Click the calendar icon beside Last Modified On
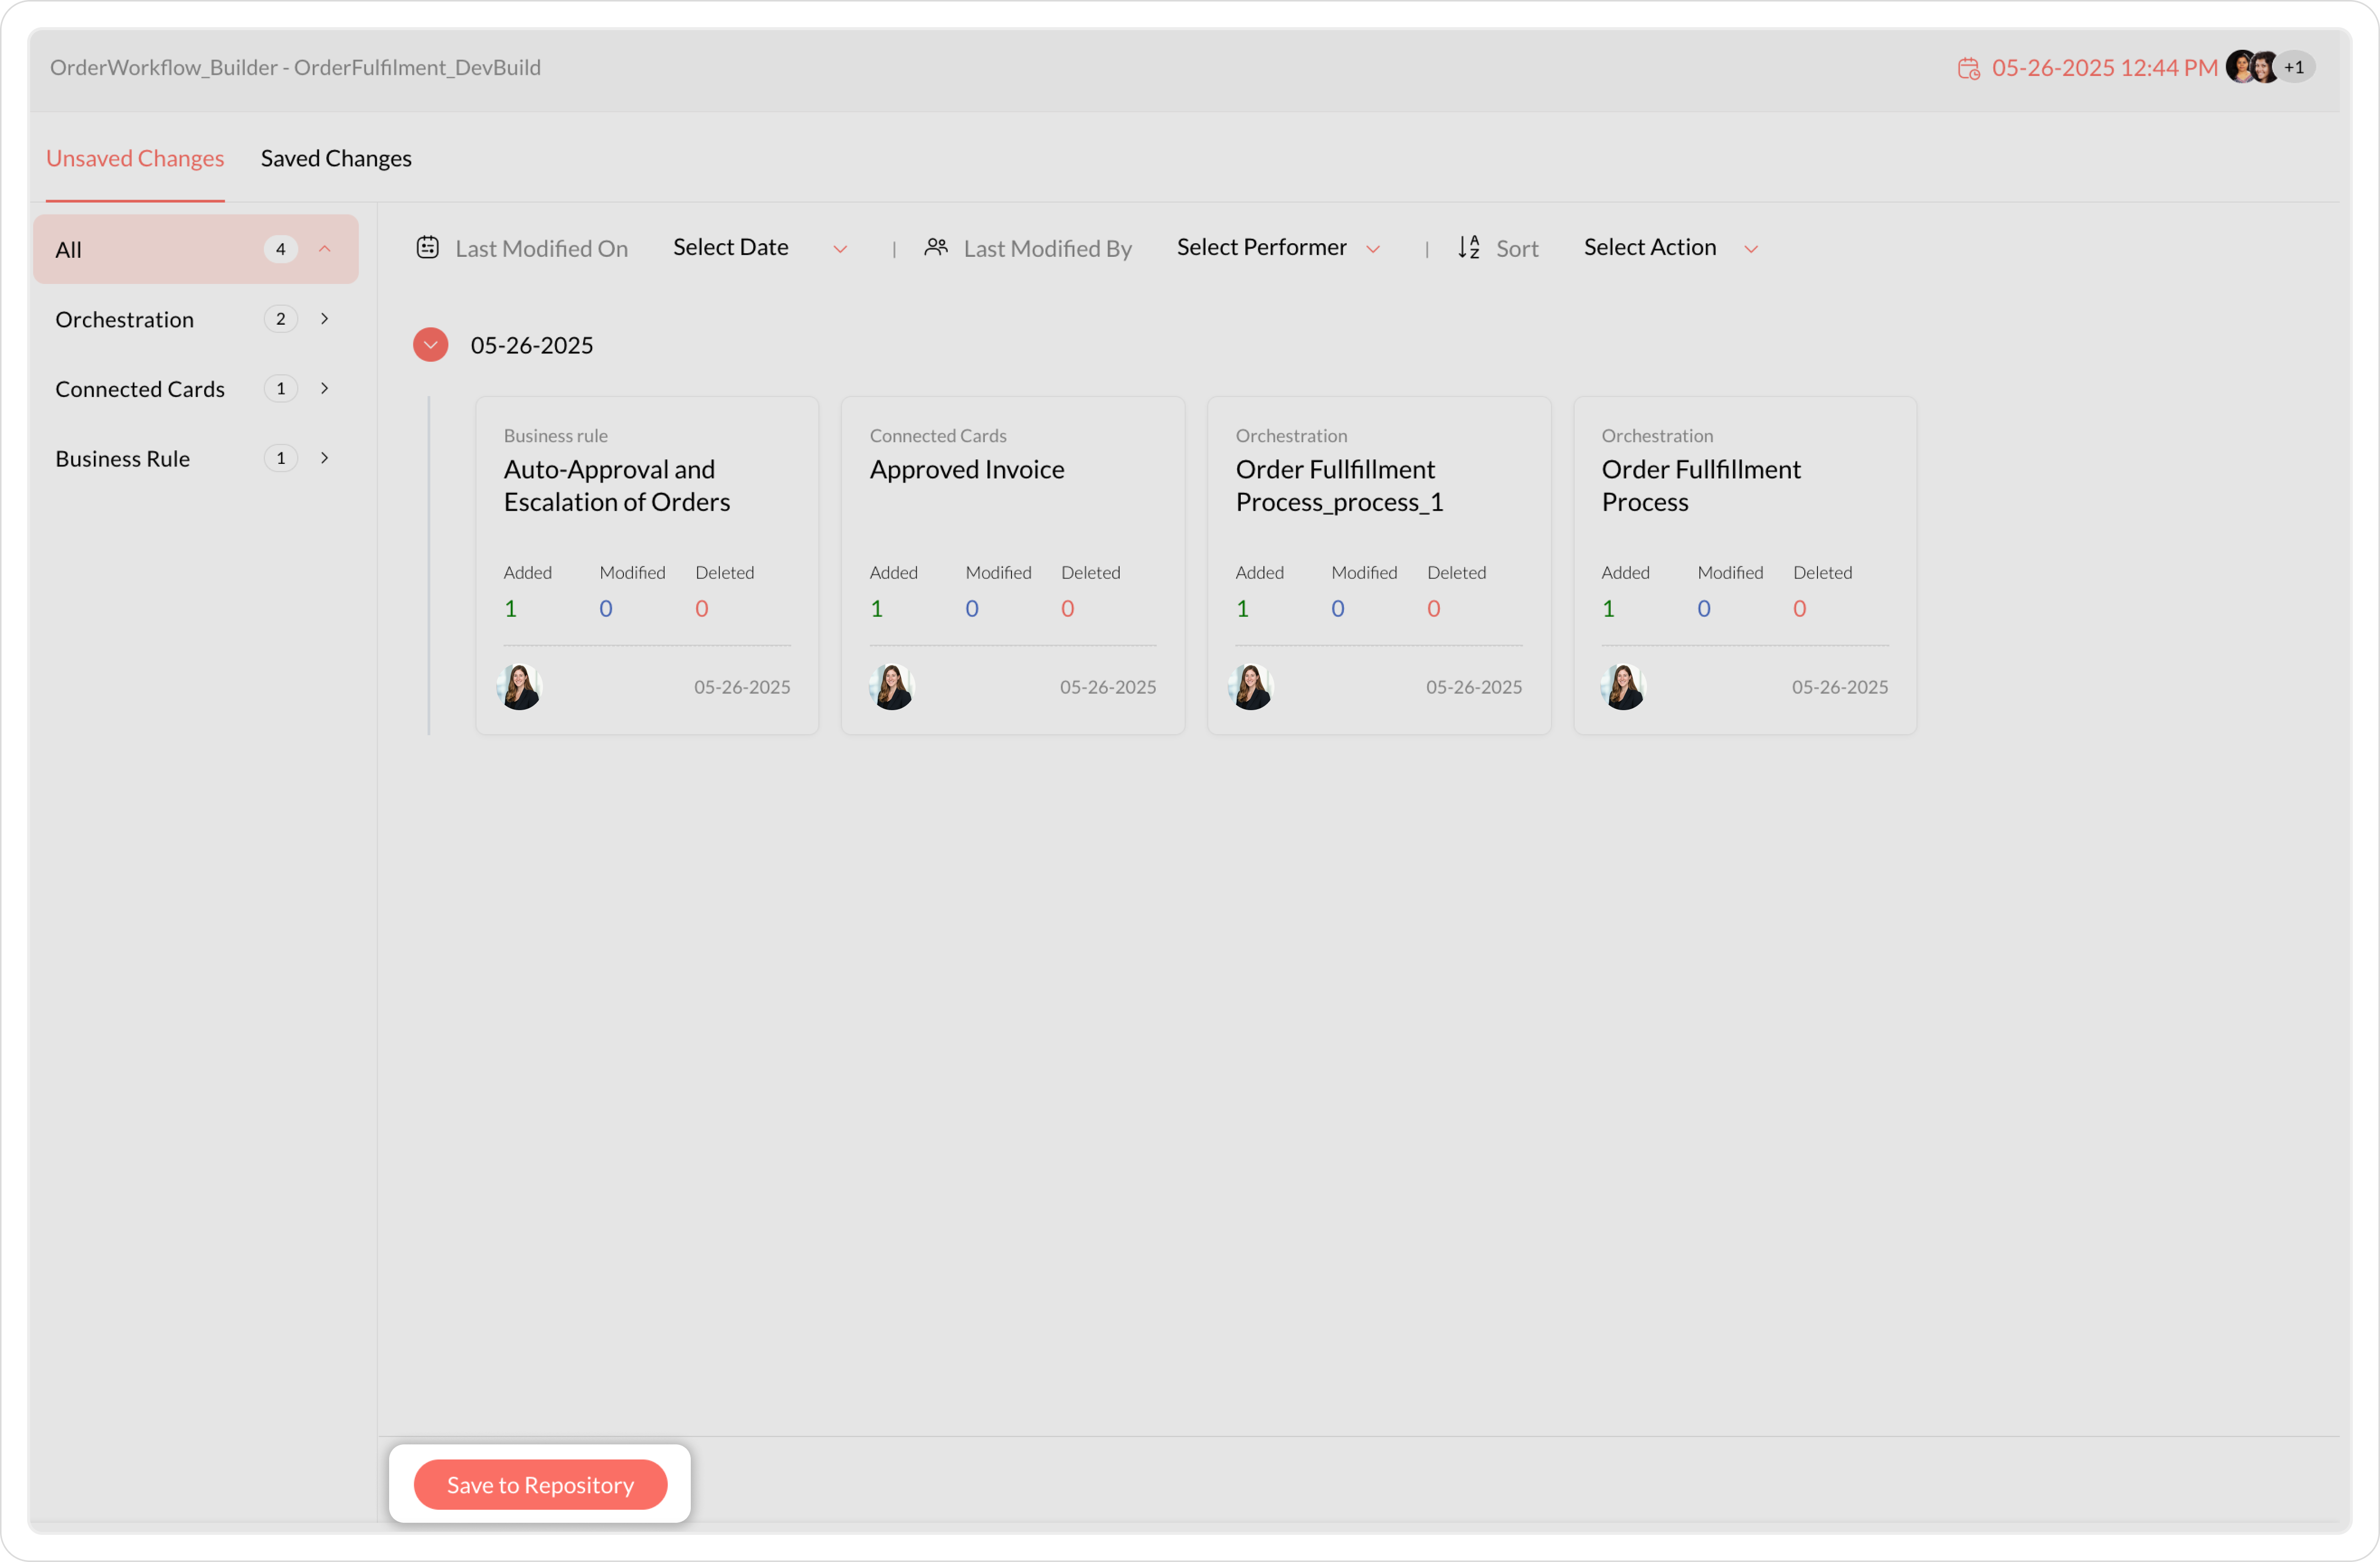 click(x=428, y=247)
